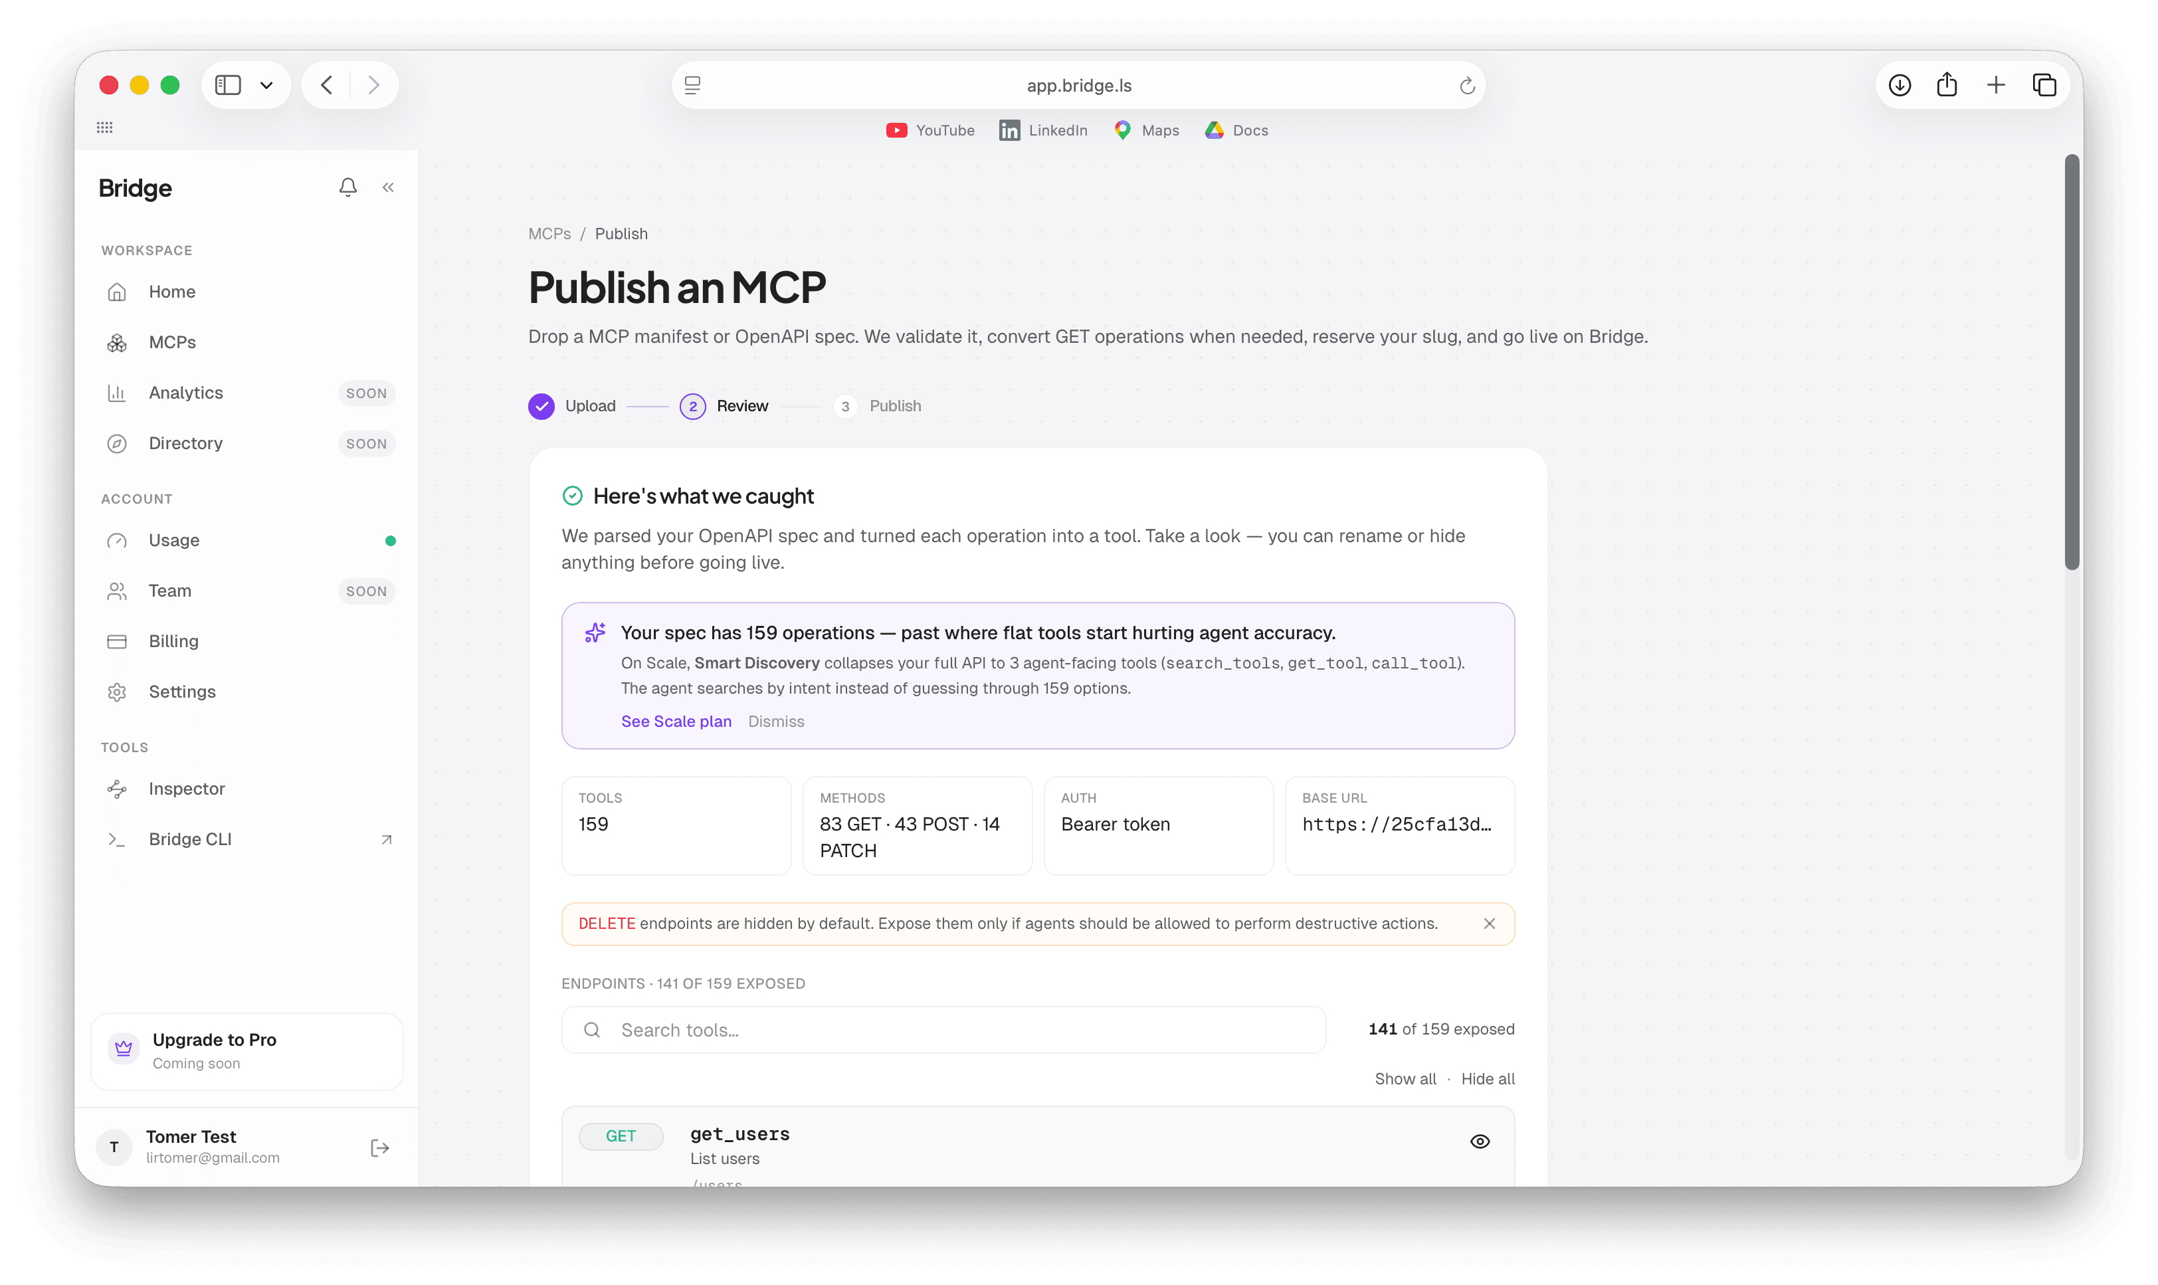Click the get_users tool name
The height and width of the screenshot is (1285, 2158).
click(740, 1134)
